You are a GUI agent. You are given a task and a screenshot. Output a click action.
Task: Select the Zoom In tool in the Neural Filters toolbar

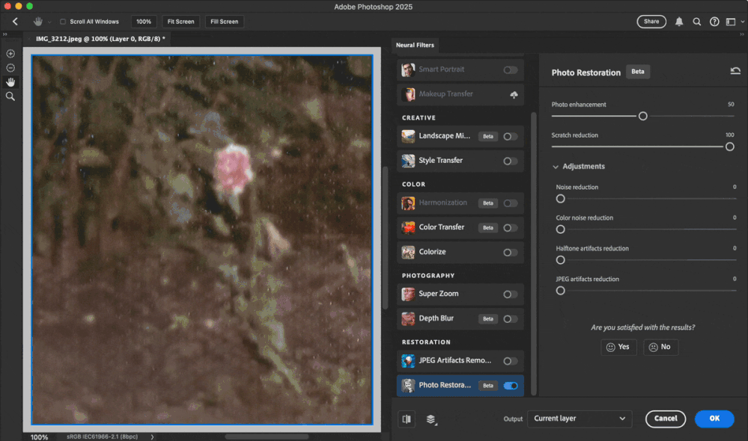click(x=10, y=54)
